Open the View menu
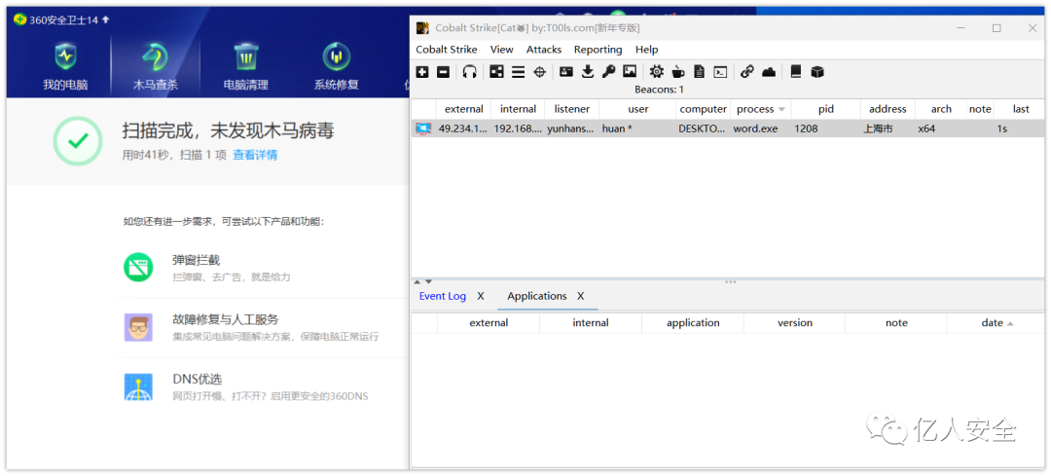This screenshot has width=1051, height=476. coord(501,50)
